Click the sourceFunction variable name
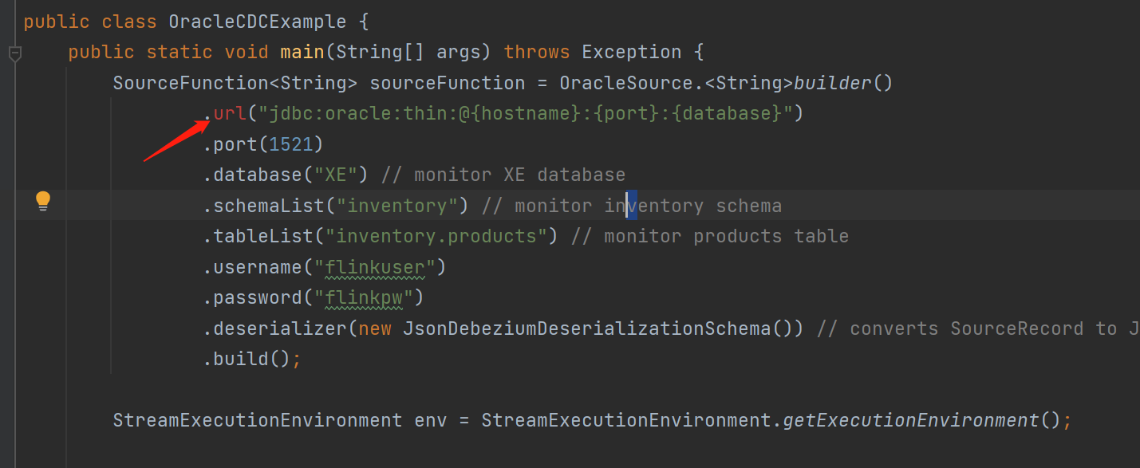1140x468 pixels. (x=448, y=83)
